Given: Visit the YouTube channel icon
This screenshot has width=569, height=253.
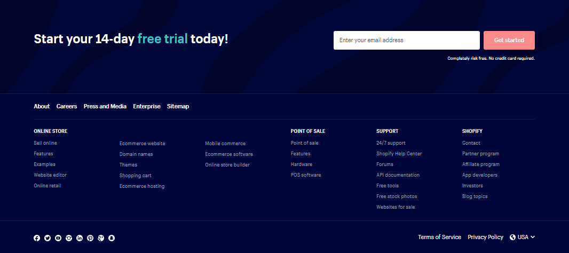Looking at the screenshot, I should coord(58,238).
